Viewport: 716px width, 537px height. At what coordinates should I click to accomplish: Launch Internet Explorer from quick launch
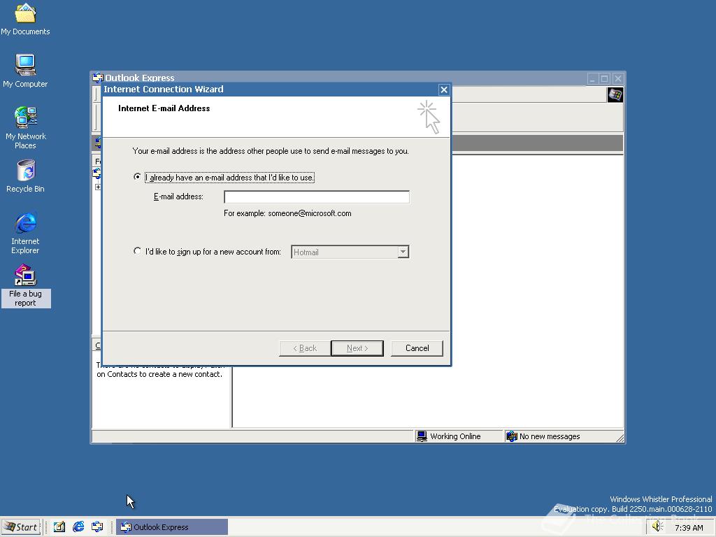pos(78,527)
